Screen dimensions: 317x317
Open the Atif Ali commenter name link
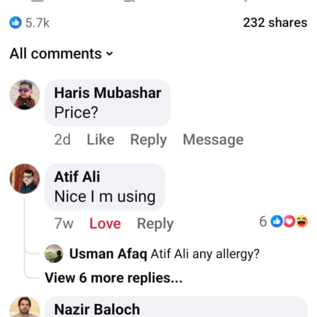[x=77, y=177]
